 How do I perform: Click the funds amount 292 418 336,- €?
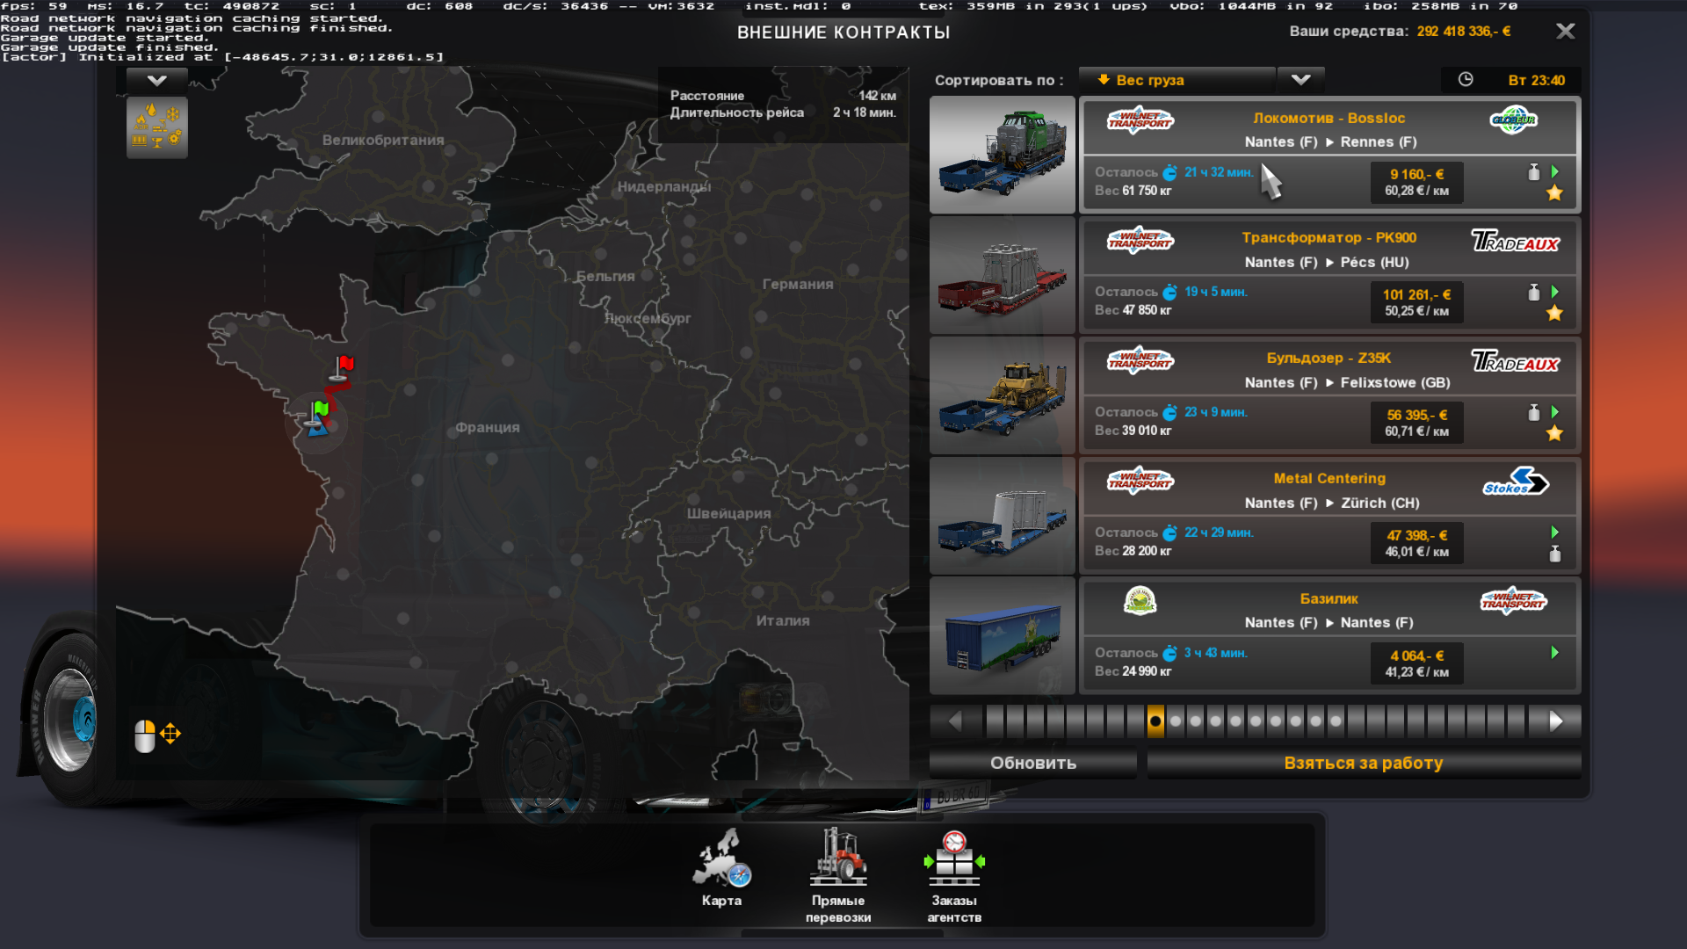[x=1463, y=32]
